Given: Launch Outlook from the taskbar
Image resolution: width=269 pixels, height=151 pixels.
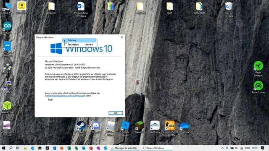Looking at the screenshot, I should click(x=105, y=148).
